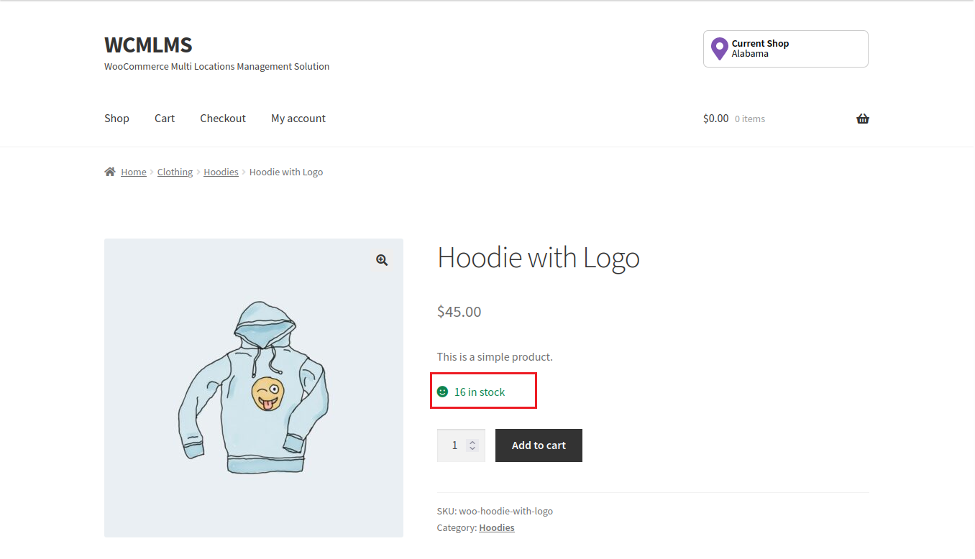
Task: Click the Hoodies category link below SKU
Action: pyautogui.click(x=497, y=527)
